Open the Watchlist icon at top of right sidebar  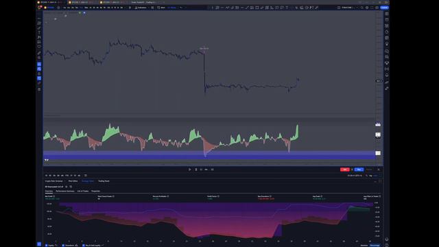[x=387, y=14]
